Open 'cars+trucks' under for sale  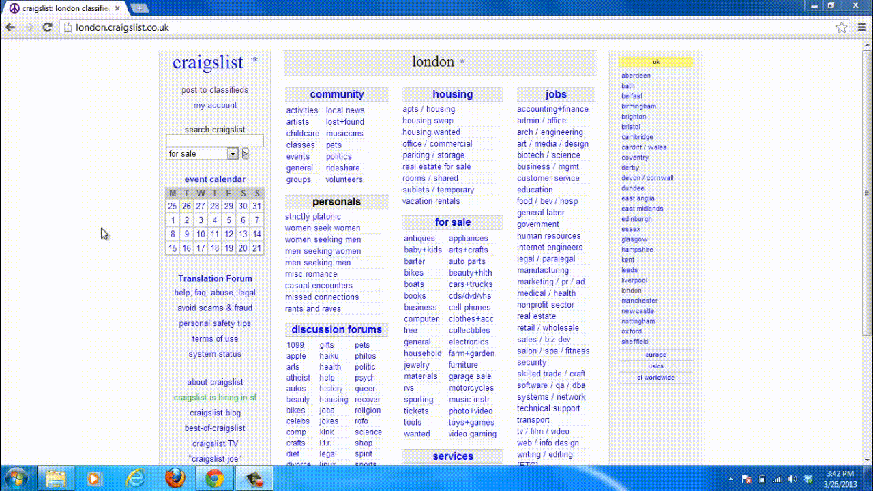(x=470, y=284)
